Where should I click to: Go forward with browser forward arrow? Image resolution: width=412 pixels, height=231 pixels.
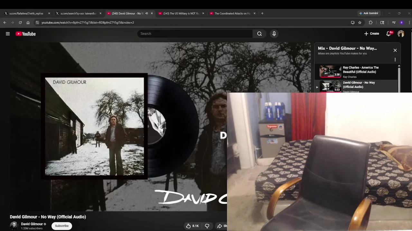point(12,22)
